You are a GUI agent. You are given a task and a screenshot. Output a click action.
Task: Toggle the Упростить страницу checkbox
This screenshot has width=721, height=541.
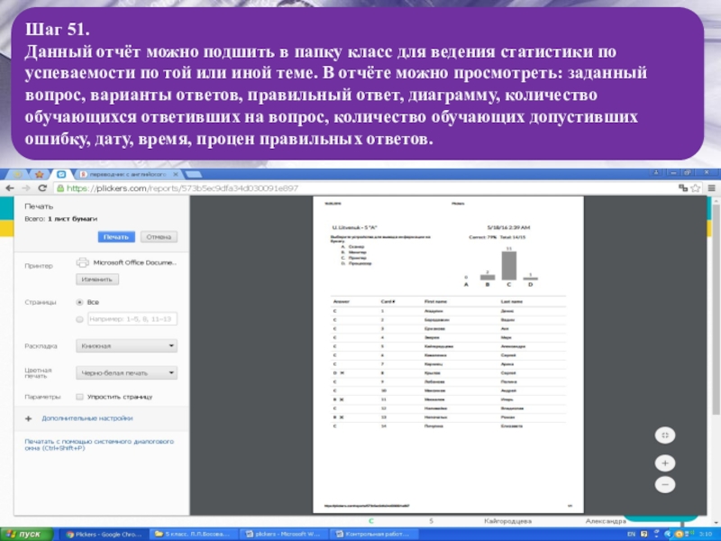coord(79,397)
